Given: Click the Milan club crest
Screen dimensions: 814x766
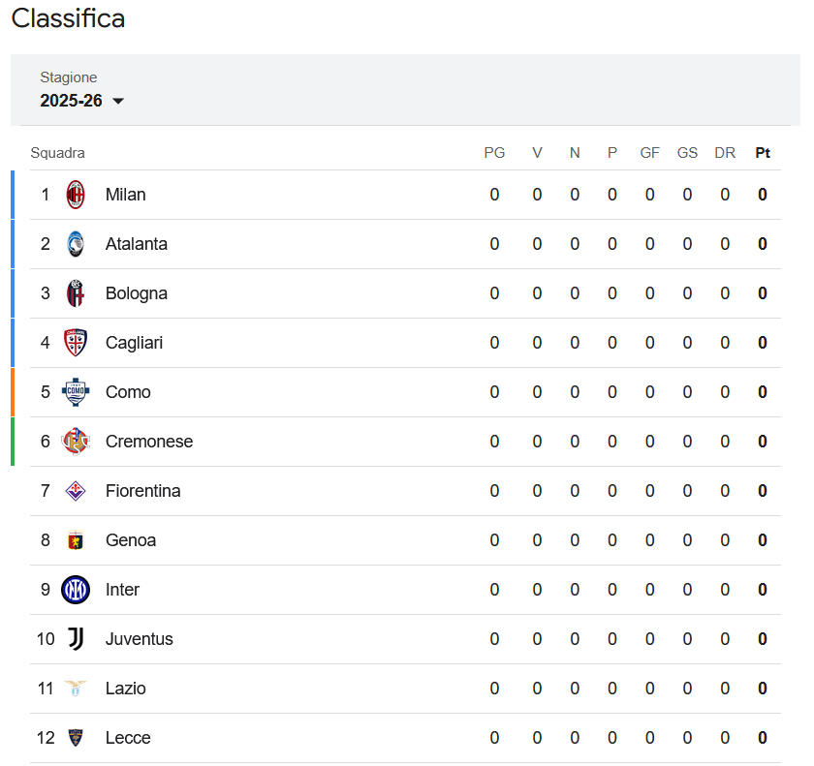Looking at the screenshot, I should 76,195.
